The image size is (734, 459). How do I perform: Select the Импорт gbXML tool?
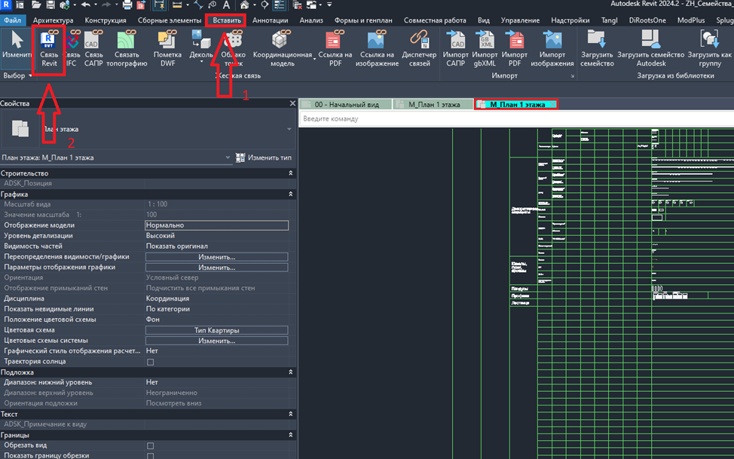pos(485,49)
